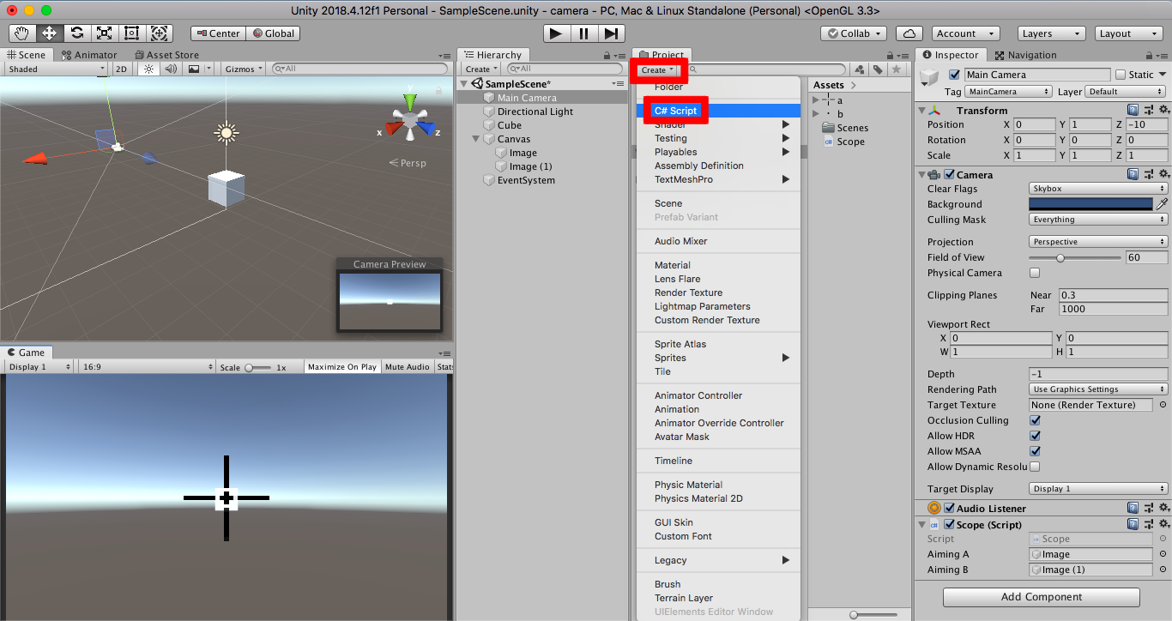Uncheck Allow HDR
Viewport: 1172px width, 621px height.
click(1035, 436)
